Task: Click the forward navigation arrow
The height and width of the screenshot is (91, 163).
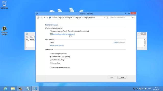Action: point(42,18)
